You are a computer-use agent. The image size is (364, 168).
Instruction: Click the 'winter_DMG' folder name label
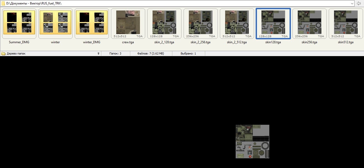(92, 42)
